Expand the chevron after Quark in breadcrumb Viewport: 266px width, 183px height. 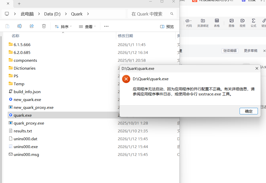pyautogui.click(x=88, y=14)
